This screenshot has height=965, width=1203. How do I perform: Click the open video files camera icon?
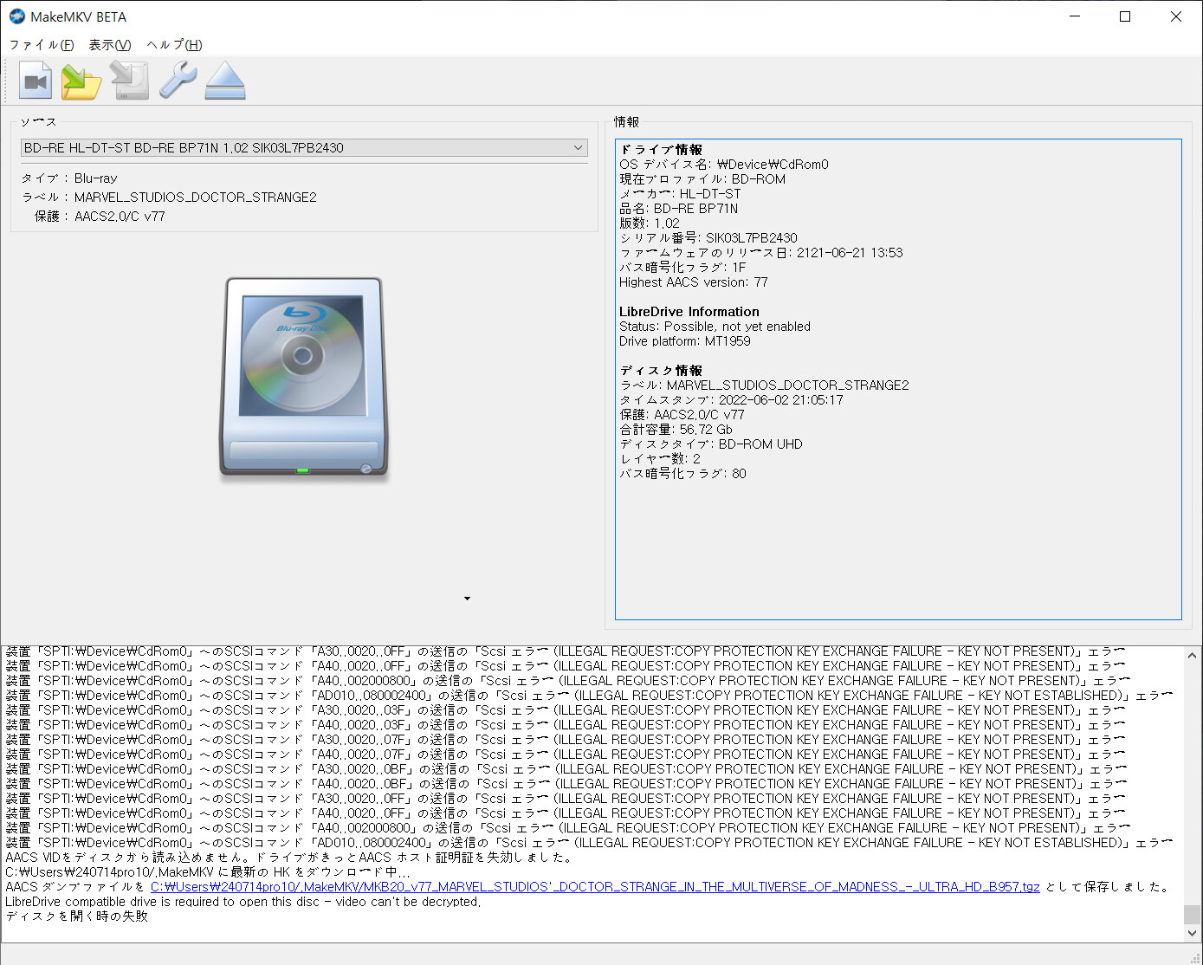[36, 81]
